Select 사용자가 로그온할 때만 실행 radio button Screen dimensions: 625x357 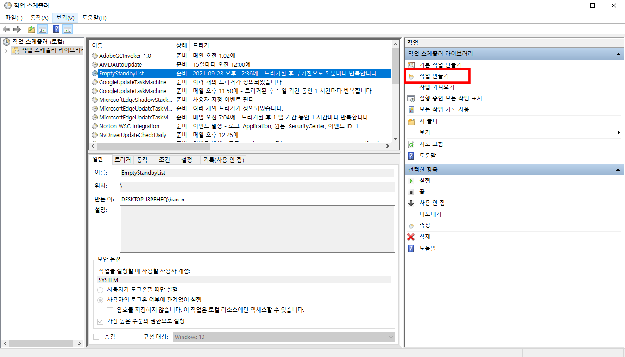tap(101, 289)
